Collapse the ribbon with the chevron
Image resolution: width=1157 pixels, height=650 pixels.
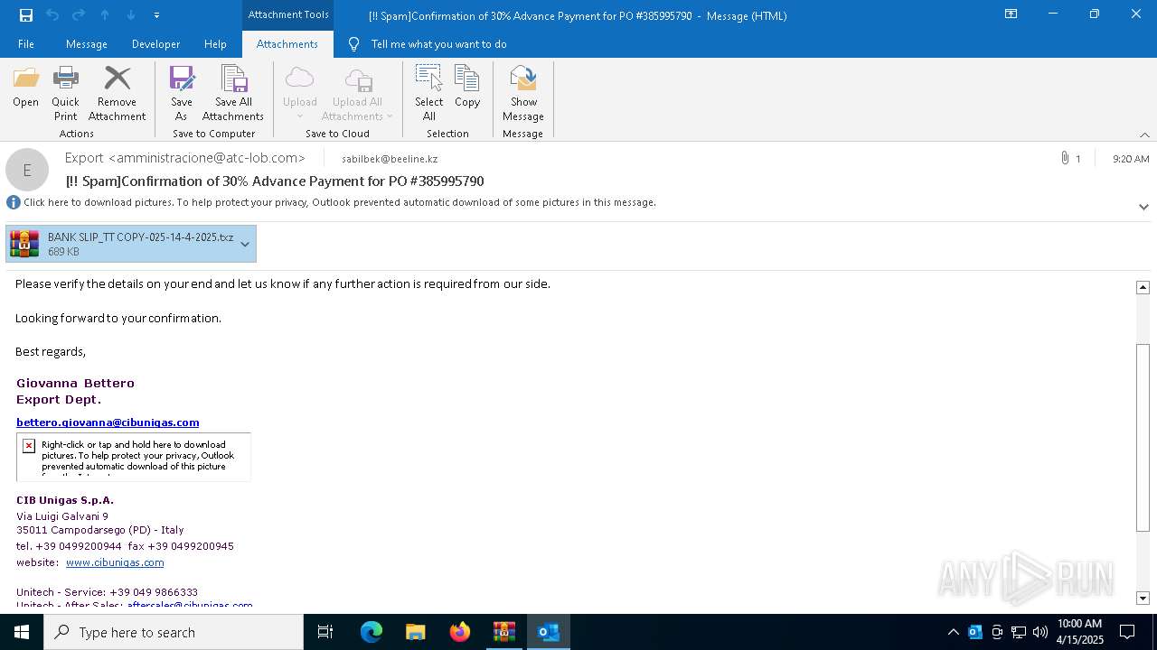(1144, 135)
